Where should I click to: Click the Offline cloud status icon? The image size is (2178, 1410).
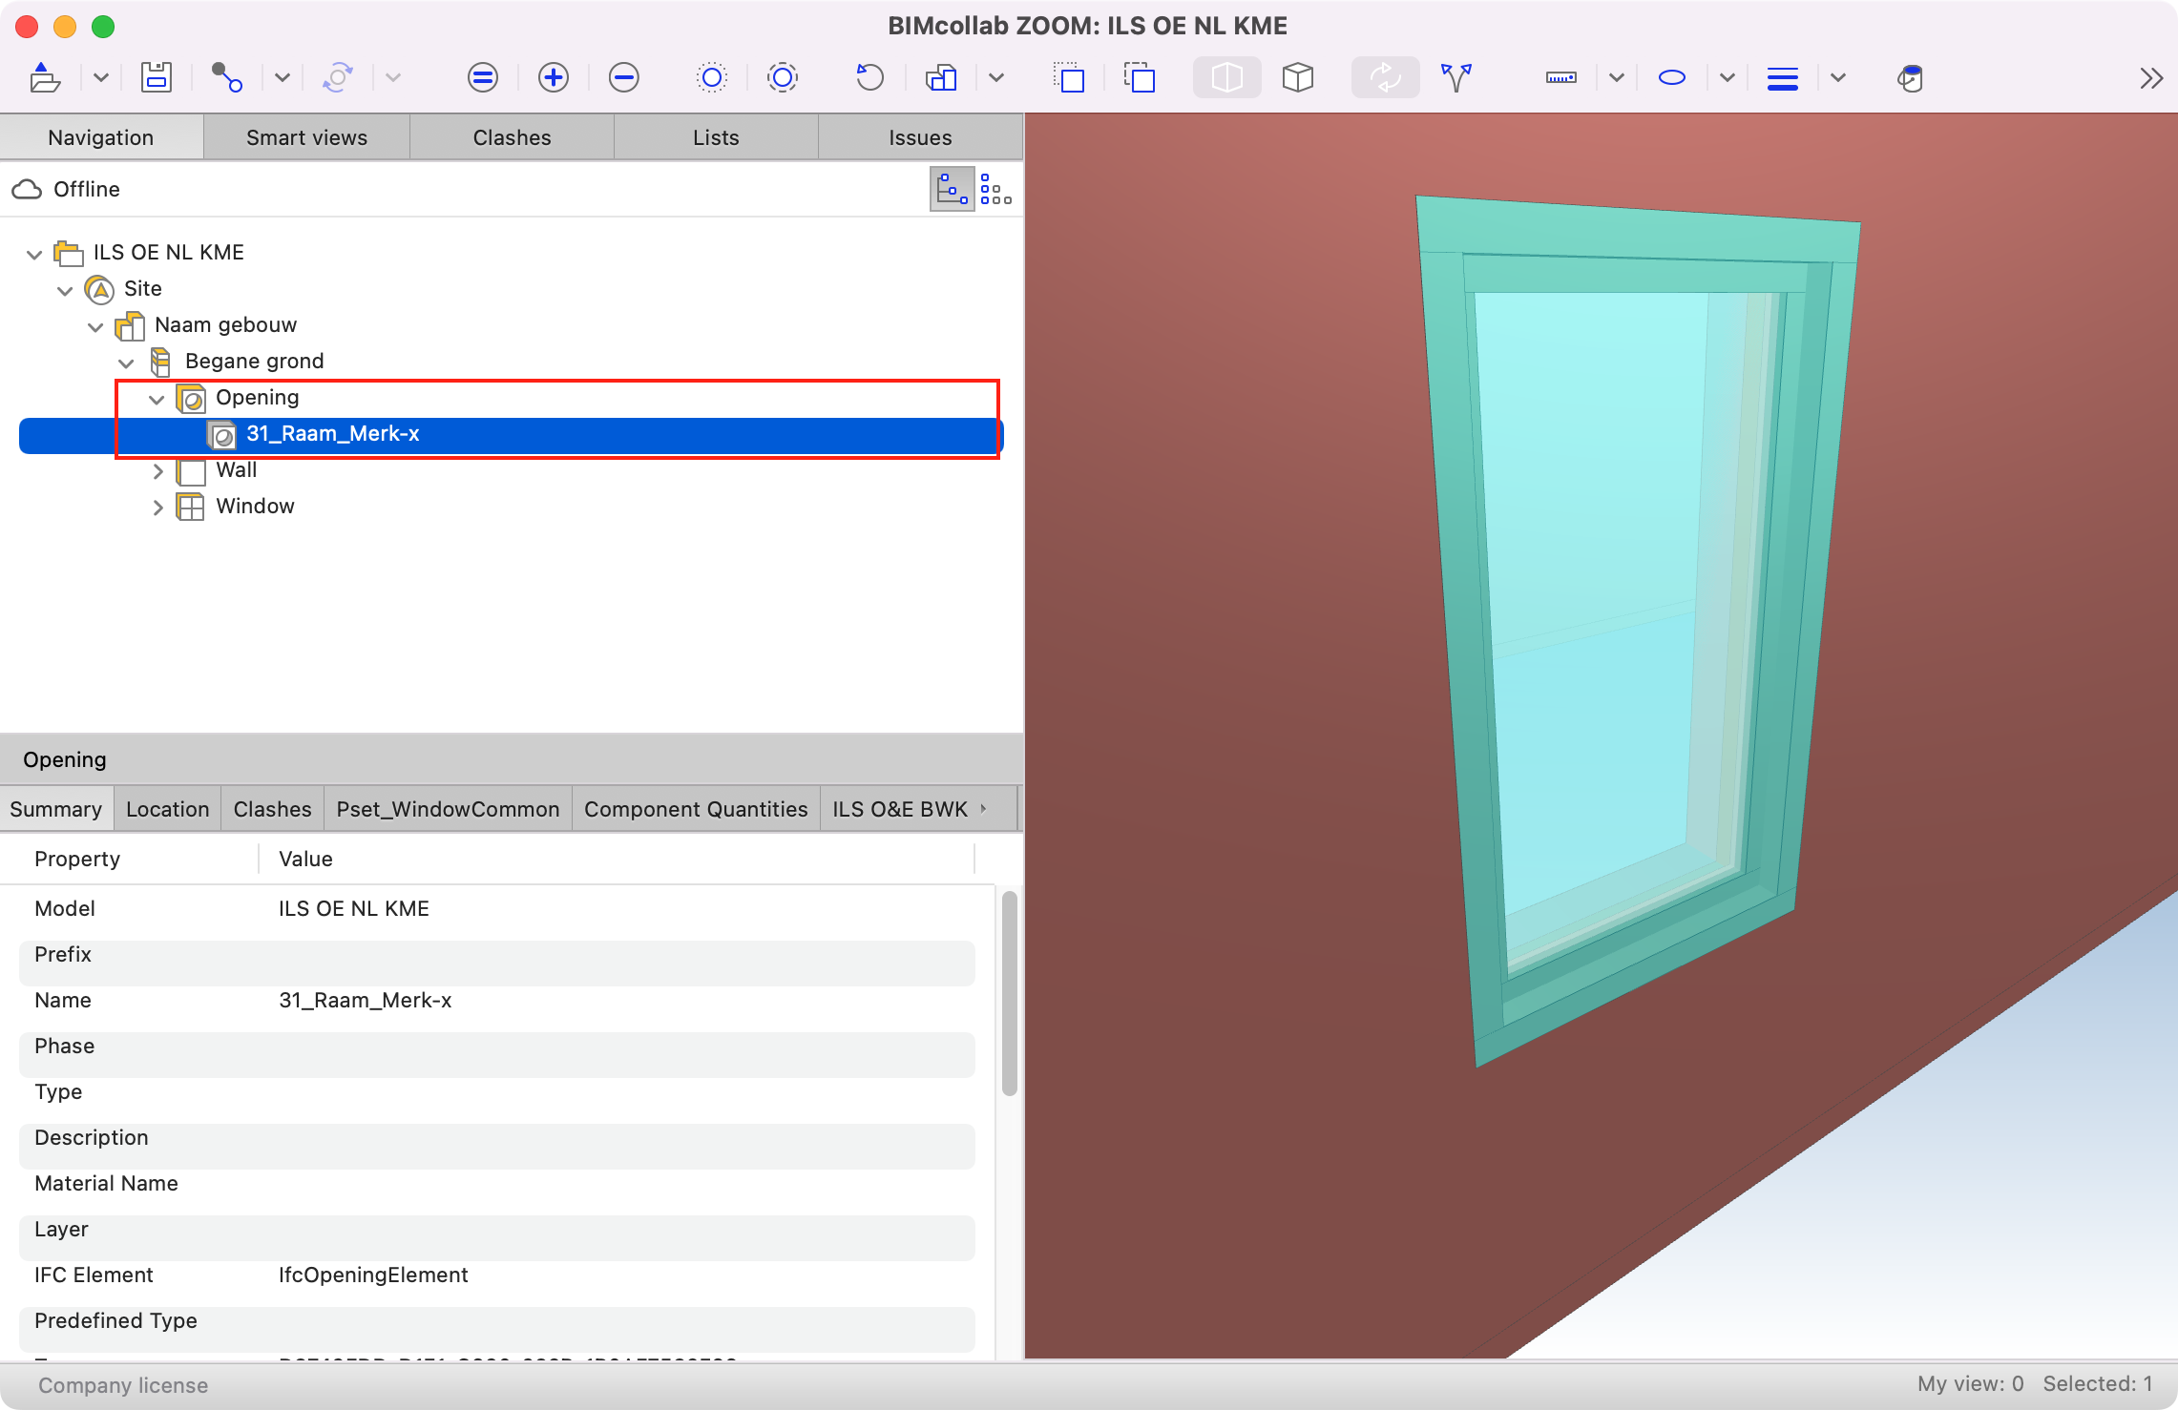[27, 189]
